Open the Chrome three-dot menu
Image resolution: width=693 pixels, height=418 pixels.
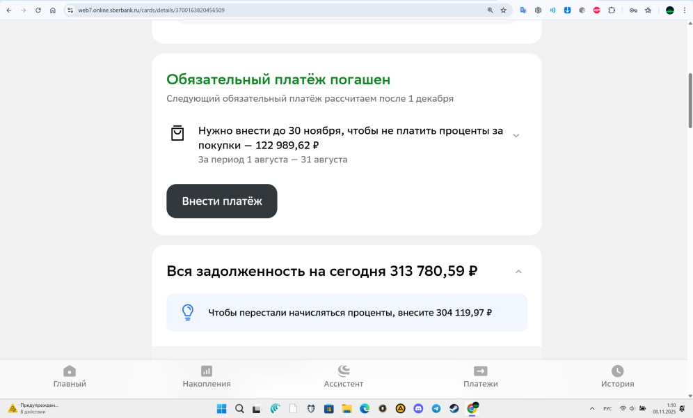(x=684, y=10)
